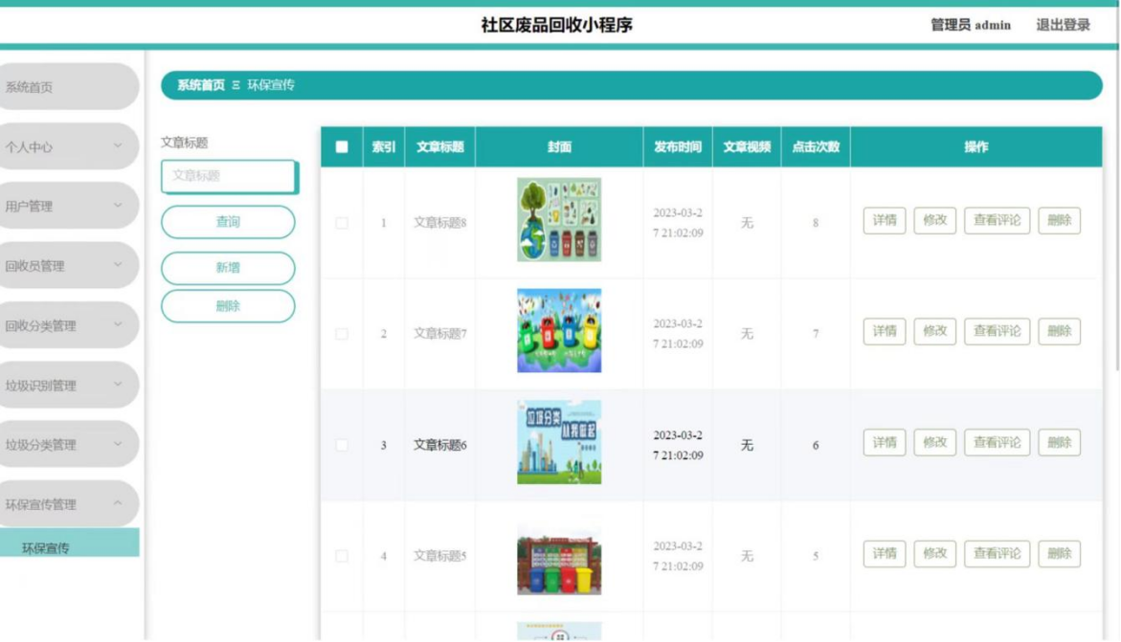
Task: Expand the 回收分类管理 sidebar menu
Action: pyautogui.click(x=69, y=325)
